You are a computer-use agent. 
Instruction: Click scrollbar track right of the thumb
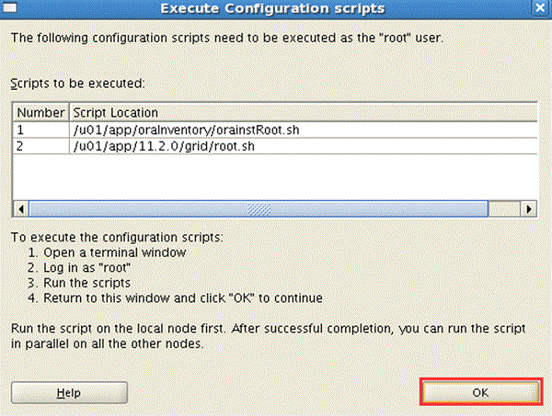click(x=504, y=209)
